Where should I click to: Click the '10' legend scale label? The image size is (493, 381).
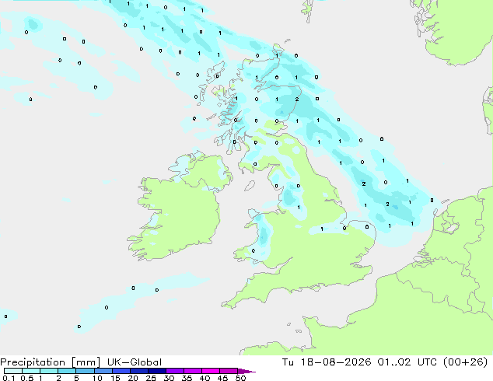click(x=97, y=378)
